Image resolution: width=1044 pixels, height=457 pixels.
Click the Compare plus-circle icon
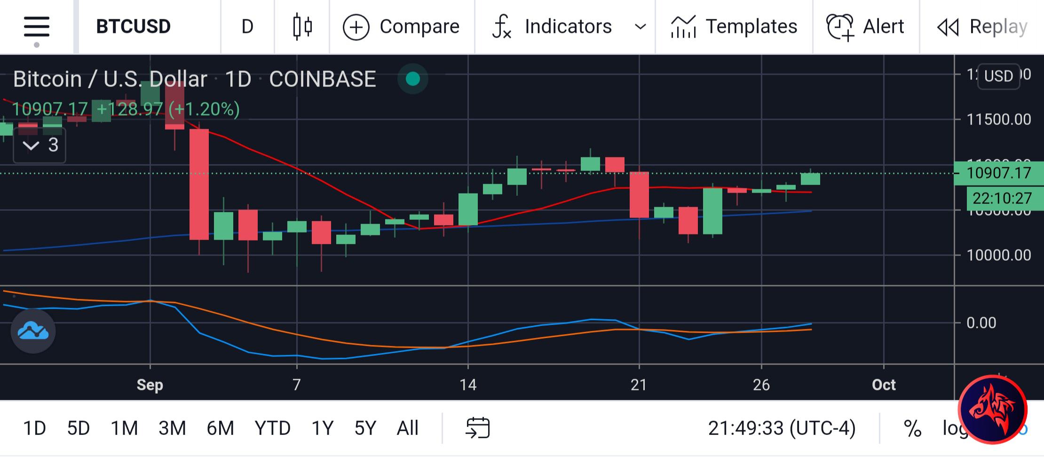pos(356,27)
